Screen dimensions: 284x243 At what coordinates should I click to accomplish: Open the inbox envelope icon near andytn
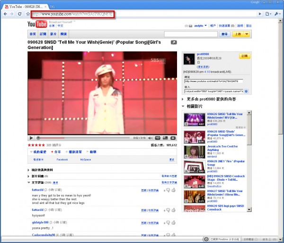point(191,26)
